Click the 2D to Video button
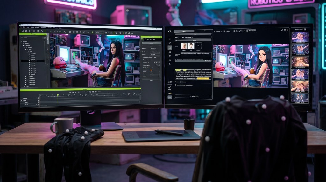 click(251, 31)
